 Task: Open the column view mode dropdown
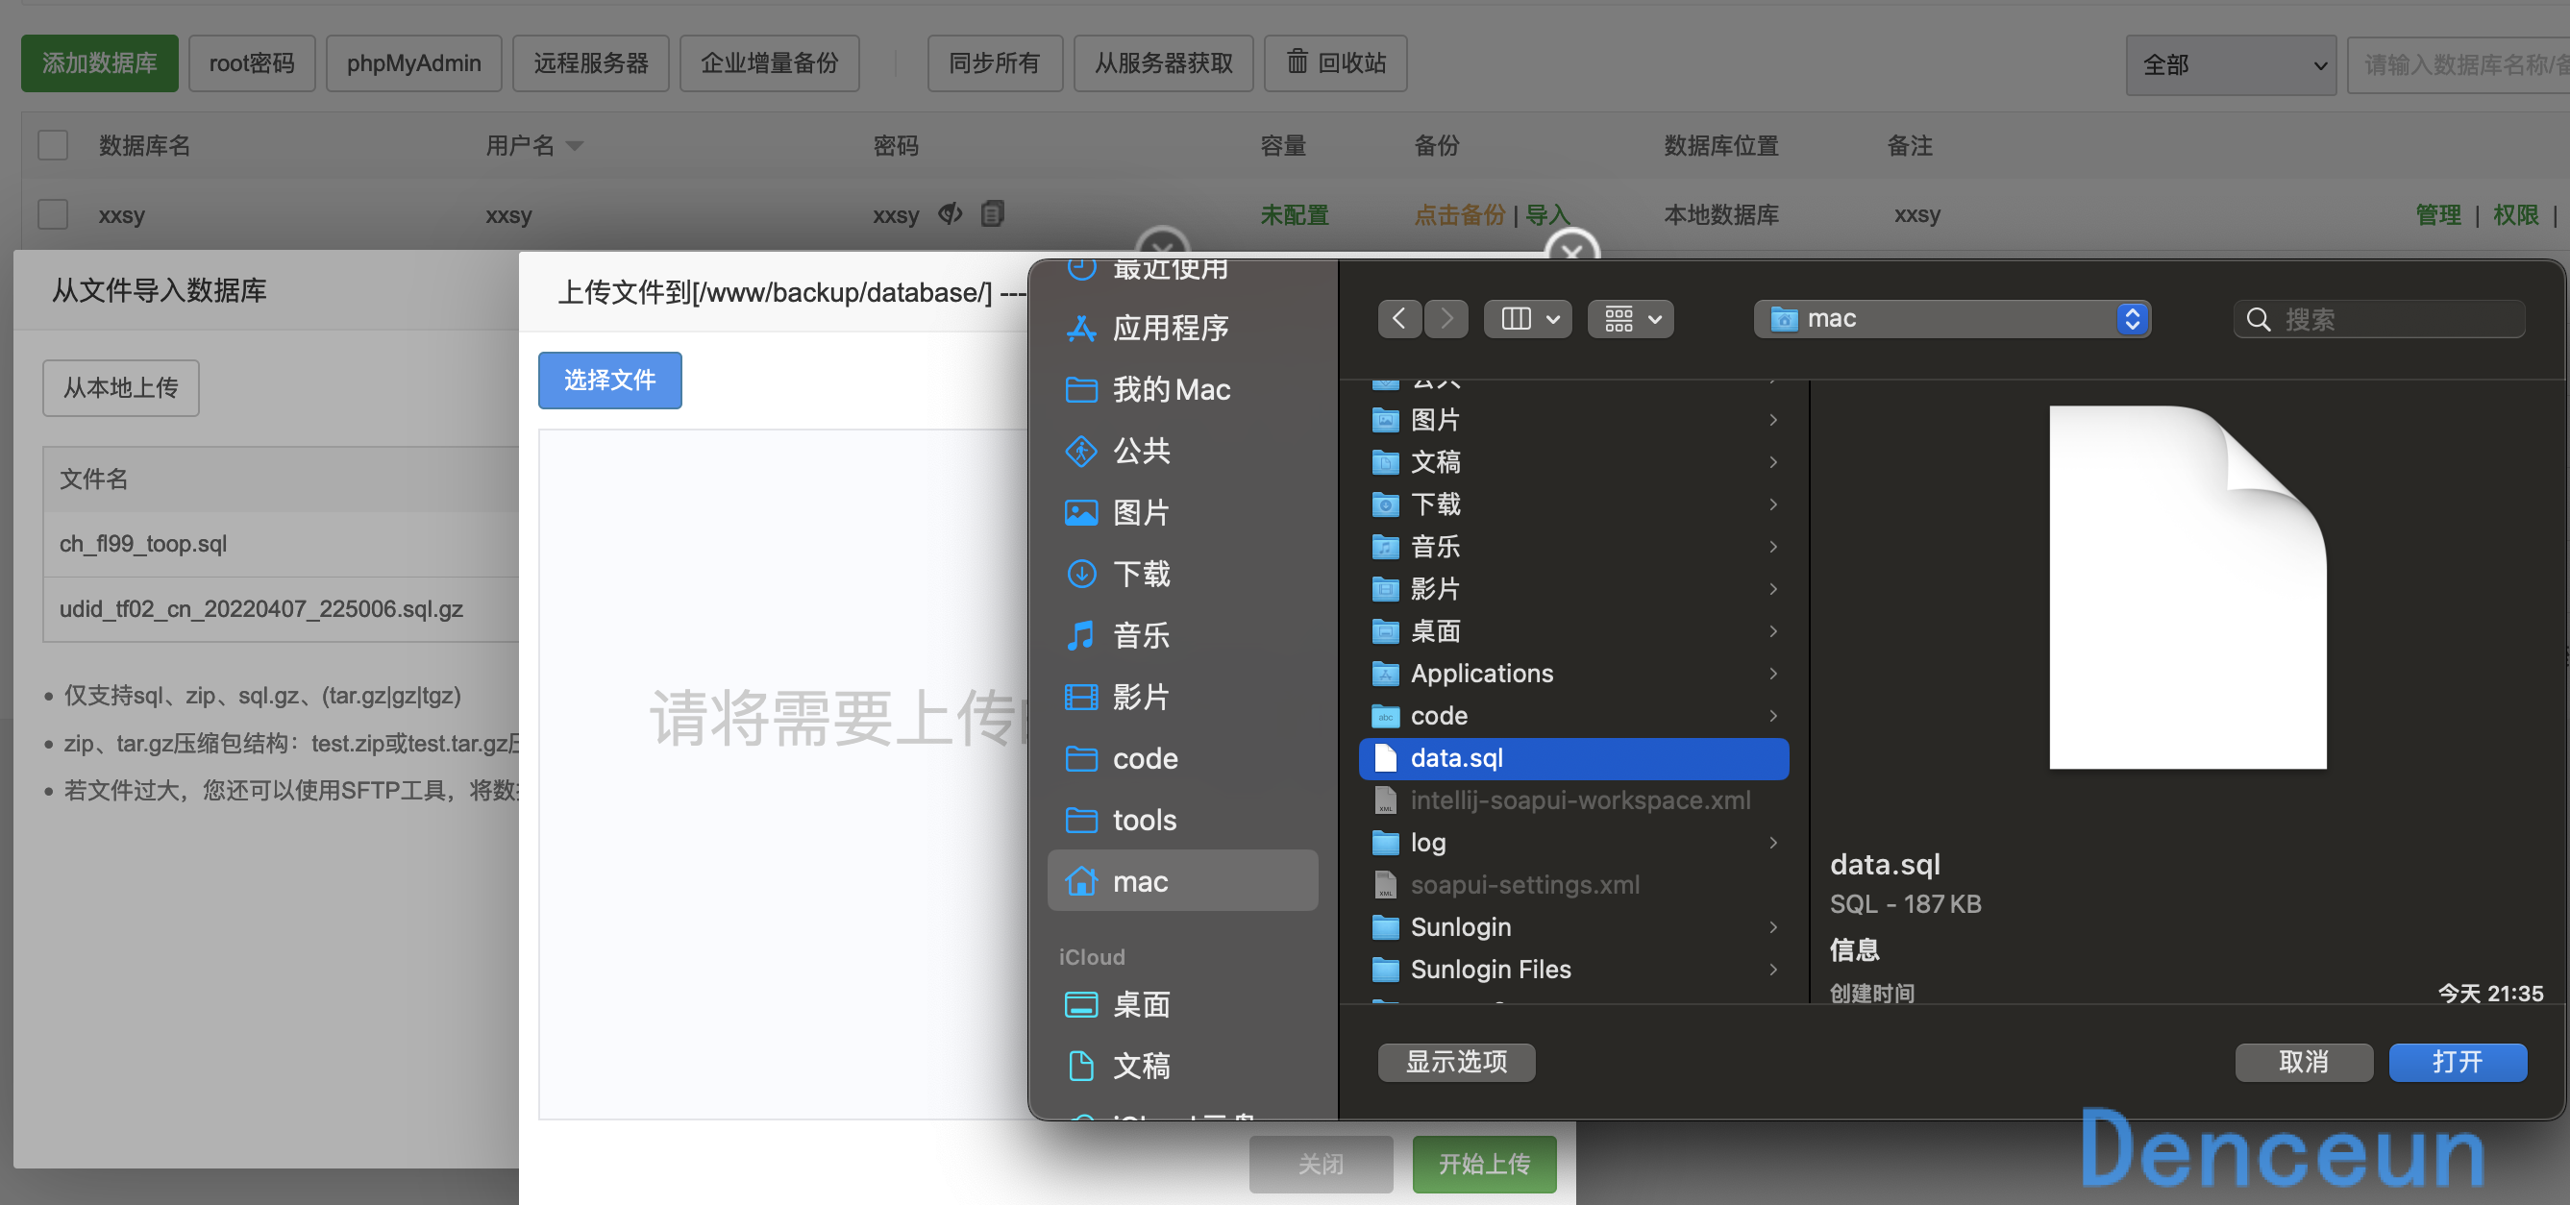point(1527,319)
